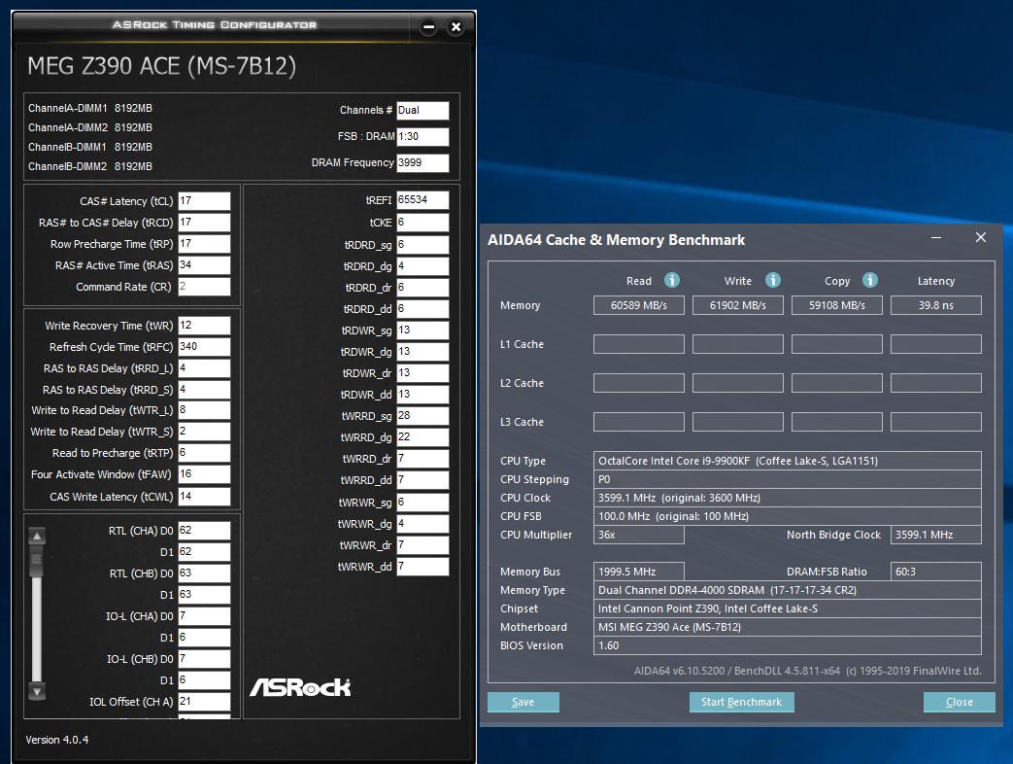Image resolution: width=1013 pixels, height=764 pixels.
Task: Click the Memory Latency value 39.8 ns
Action: tap(936, 305)
